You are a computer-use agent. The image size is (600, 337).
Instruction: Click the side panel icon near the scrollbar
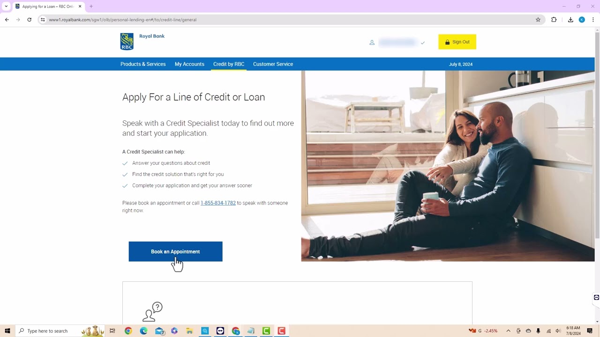pos(596,298)
